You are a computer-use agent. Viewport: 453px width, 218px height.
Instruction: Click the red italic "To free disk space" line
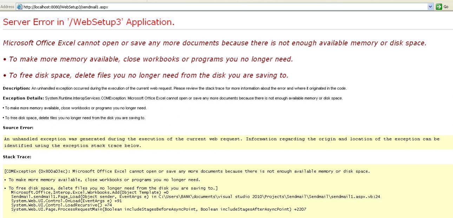click(x=146, y=75)
